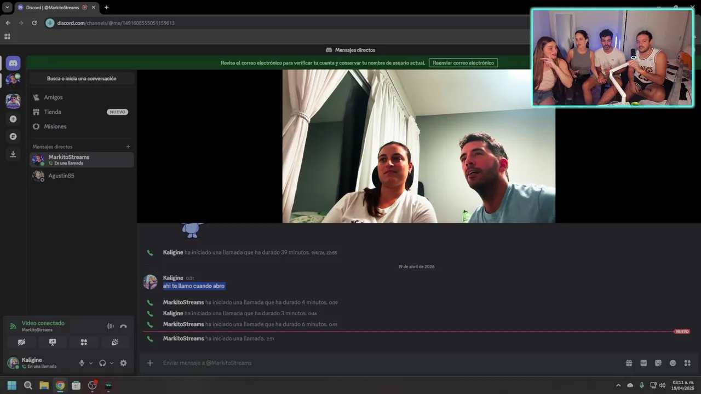Open Kaligine user profile panel
Viewport: 701px width, 394px height.
pyautogui.click(x=39, y=363)
